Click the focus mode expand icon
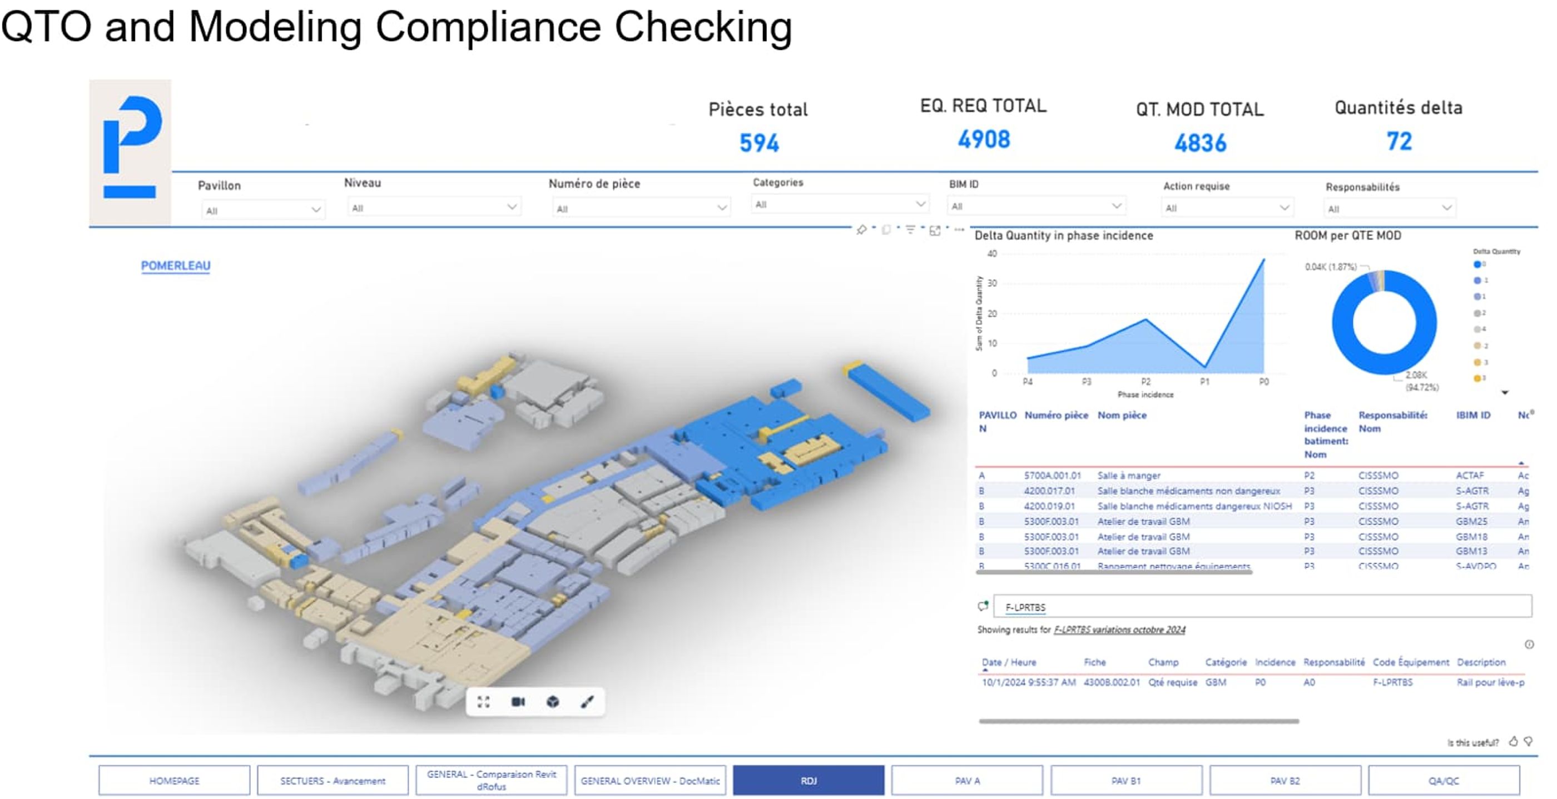The image size is (1557, 799). point(934,230)
